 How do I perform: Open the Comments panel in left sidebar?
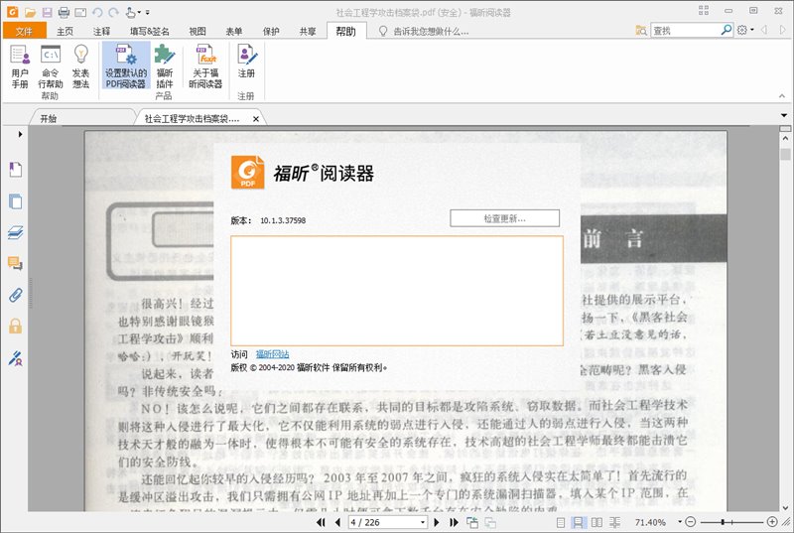[15, 263]
